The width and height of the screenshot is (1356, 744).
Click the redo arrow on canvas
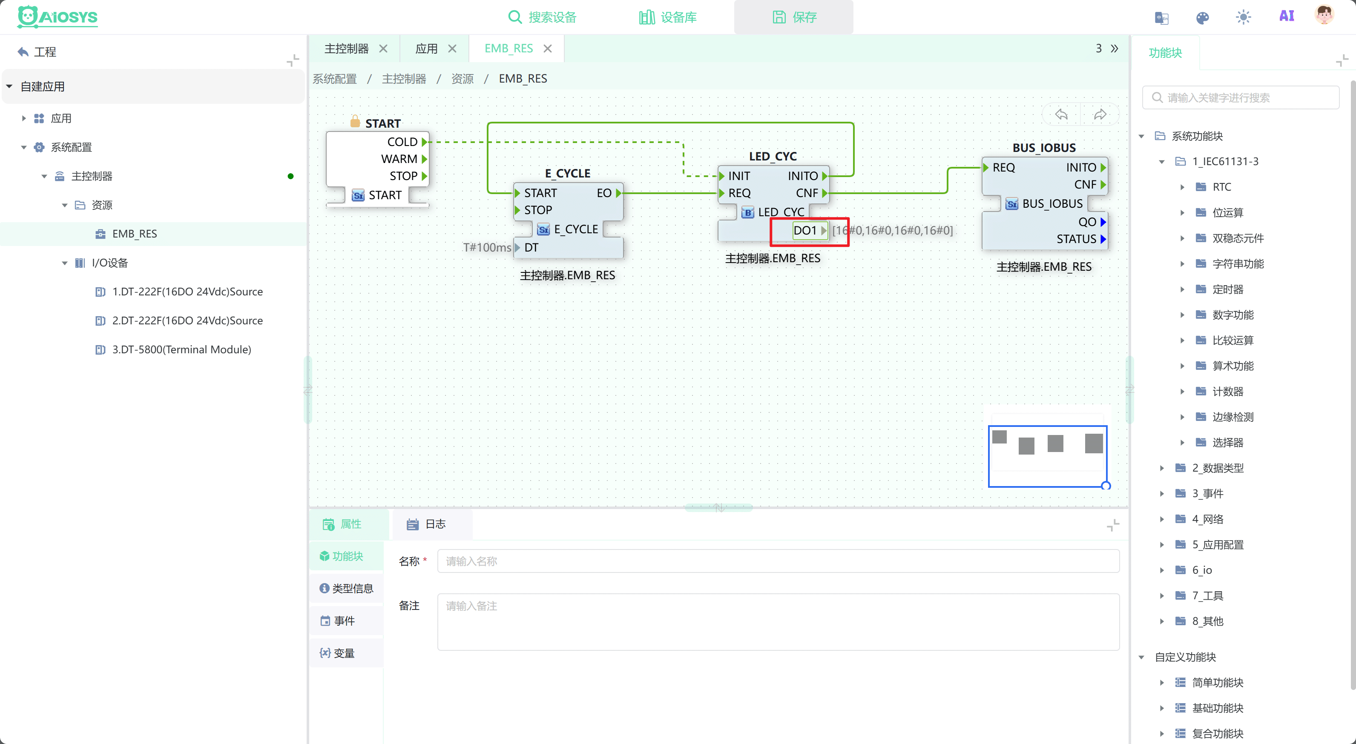click(x=1100, y=114)
